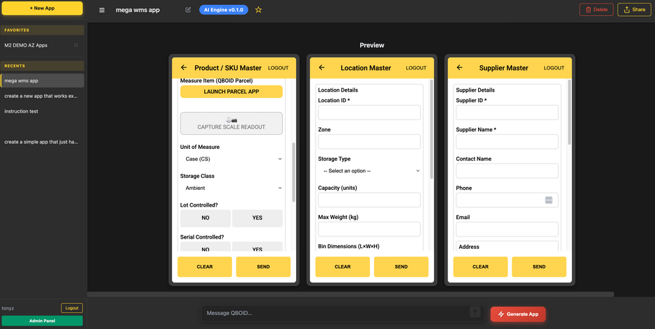Click the horizontal preview scrollbar

tap(350, 294)
